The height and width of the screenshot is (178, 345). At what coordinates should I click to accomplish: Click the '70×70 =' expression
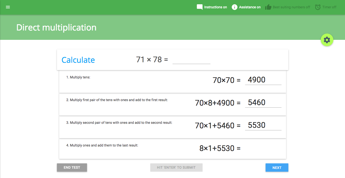pyautogui.click(x=227, y=80)
